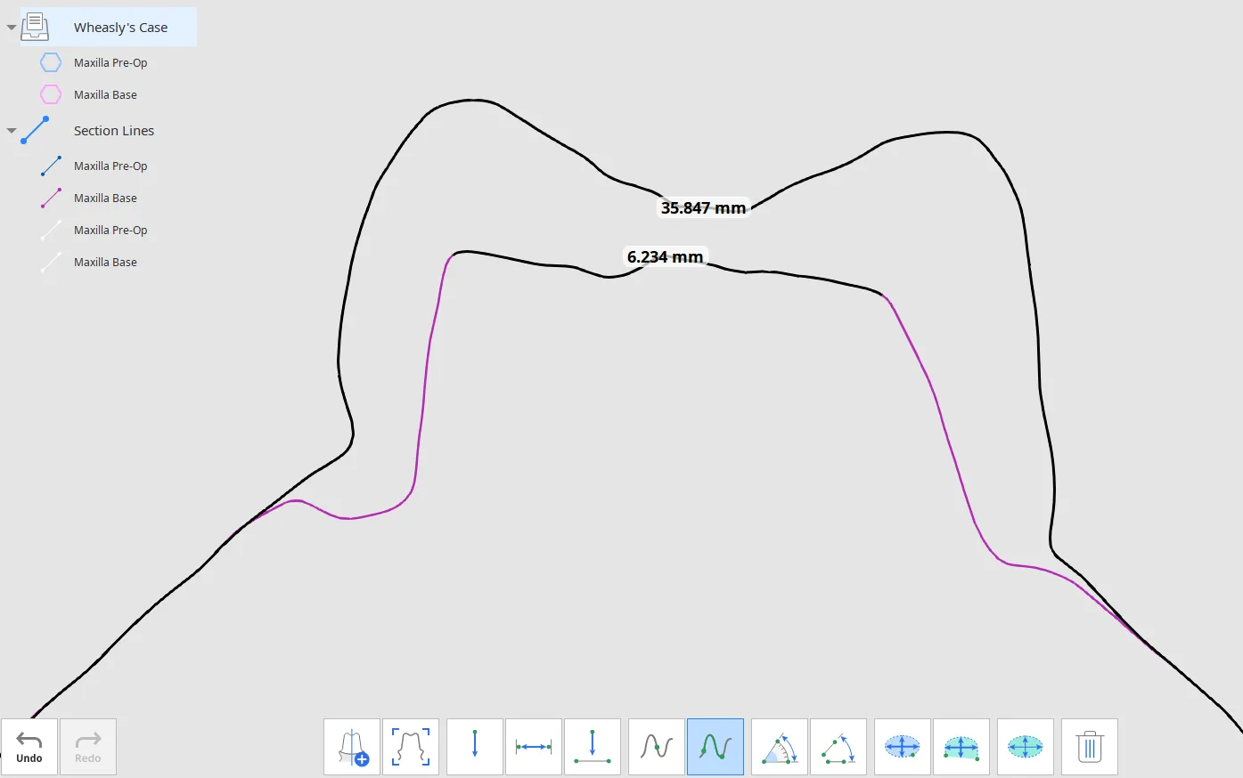
Task: Click the trash delete icon
Action: click(x=1090, y=747)
